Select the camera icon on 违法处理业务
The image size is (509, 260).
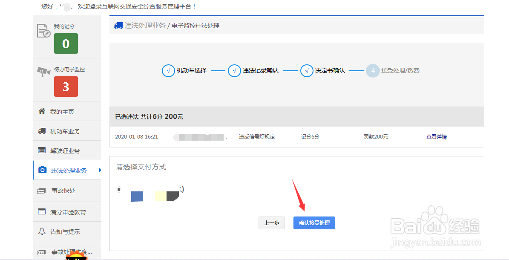[x=42, y=170]
